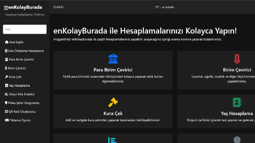Click the cyan chart icon on bottom card
Viewport: 255px width, 143px height.
[112, 140]
